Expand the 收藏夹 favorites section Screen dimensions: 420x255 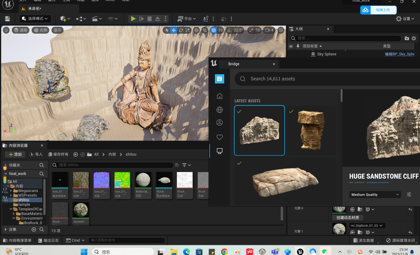click(6, 165)
